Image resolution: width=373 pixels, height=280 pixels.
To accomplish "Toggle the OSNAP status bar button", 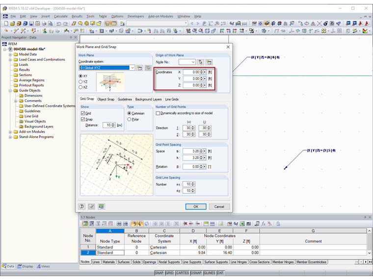I will point(196,273).
